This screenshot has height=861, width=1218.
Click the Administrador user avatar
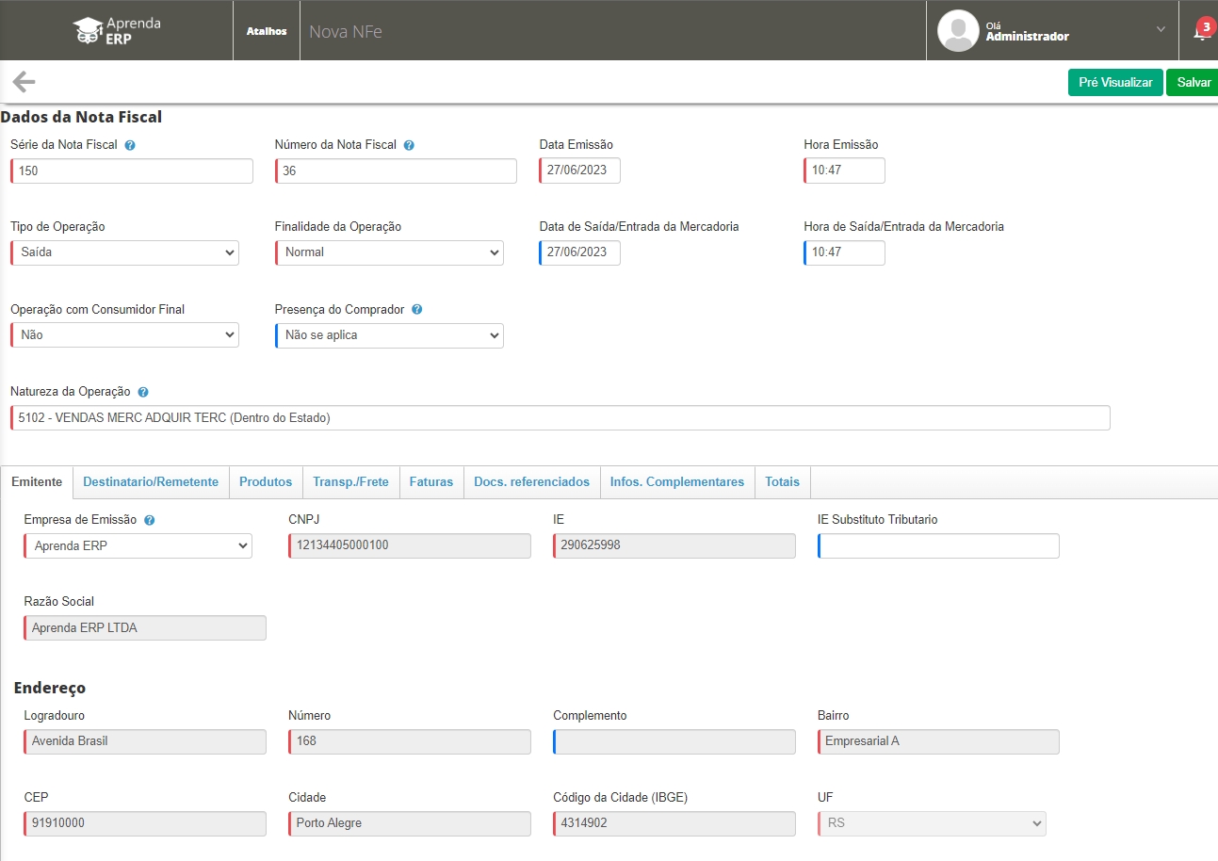pos(958,31)
